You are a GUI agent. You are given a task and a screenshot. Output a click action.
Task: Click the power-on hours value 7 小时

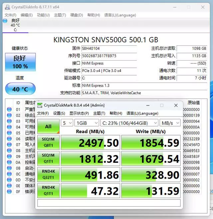coord(192,78)
